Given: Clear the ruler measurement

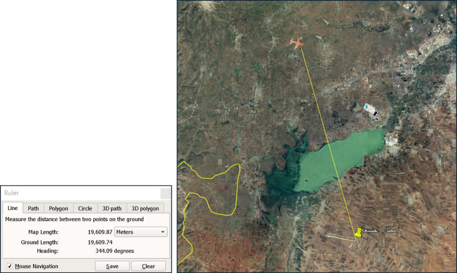Looking at the screenshot, I should point(148,266).
